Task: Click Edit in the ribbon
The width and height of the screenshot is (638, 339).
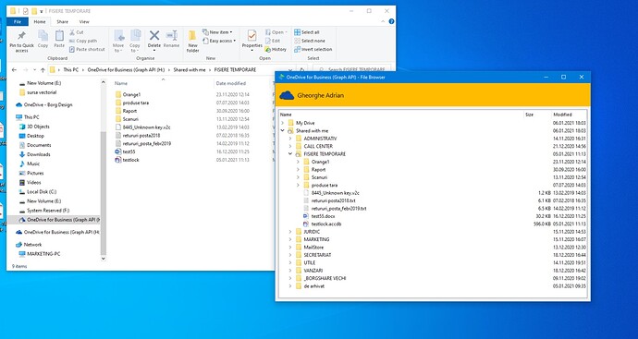Action: (x=272, y=41)
